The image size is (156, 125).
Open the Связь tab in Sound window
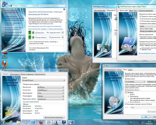[x=130, y=70]
